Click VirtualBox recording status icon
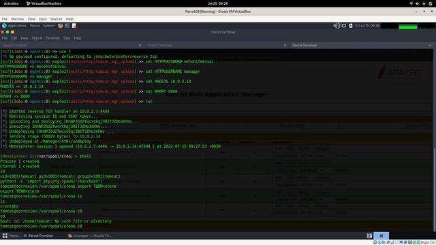 (405, 242)
